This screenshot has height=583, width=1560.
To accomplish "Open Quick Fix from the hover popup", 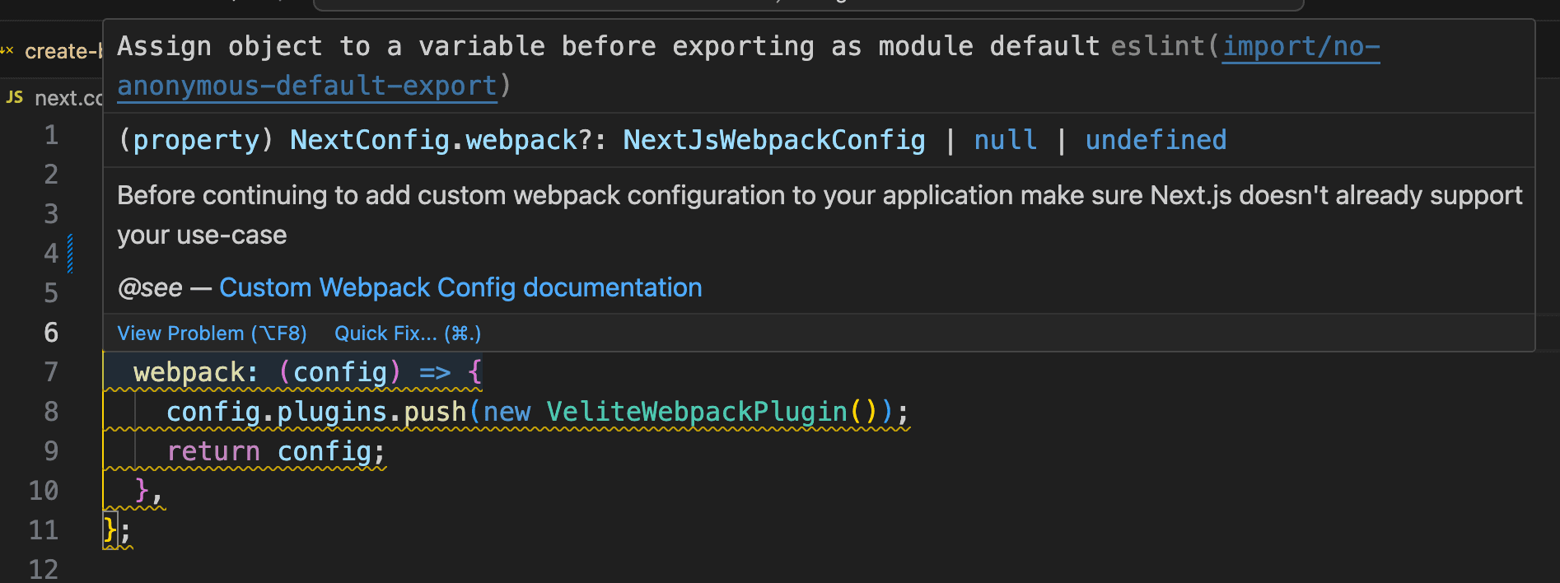I will [407, 333].
